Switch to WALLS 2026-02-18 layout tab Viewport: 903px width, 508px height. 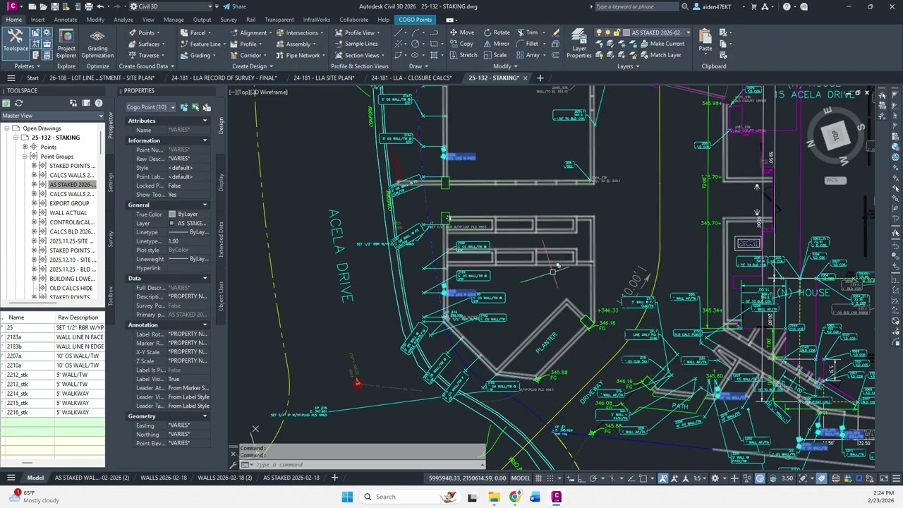(164, 478)
